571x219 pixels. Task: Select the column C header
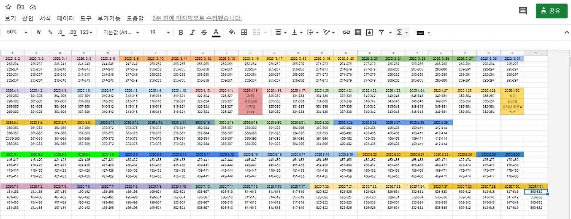(x=12, y=53)
